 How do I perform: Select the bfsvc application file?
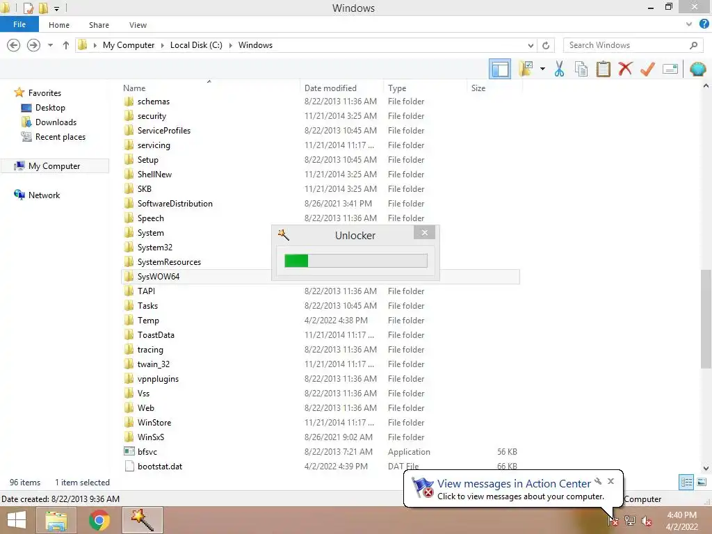coord(147,452)
